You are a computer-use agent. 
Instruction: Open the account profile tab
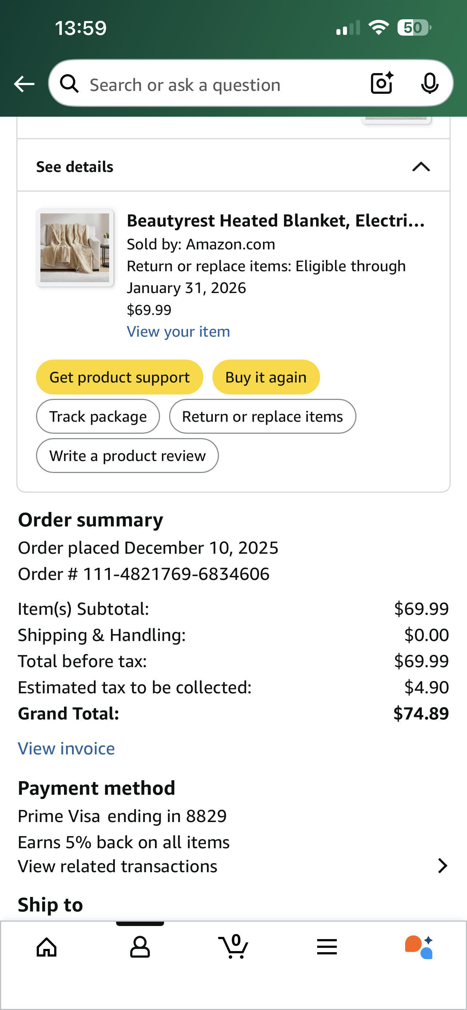140,947
